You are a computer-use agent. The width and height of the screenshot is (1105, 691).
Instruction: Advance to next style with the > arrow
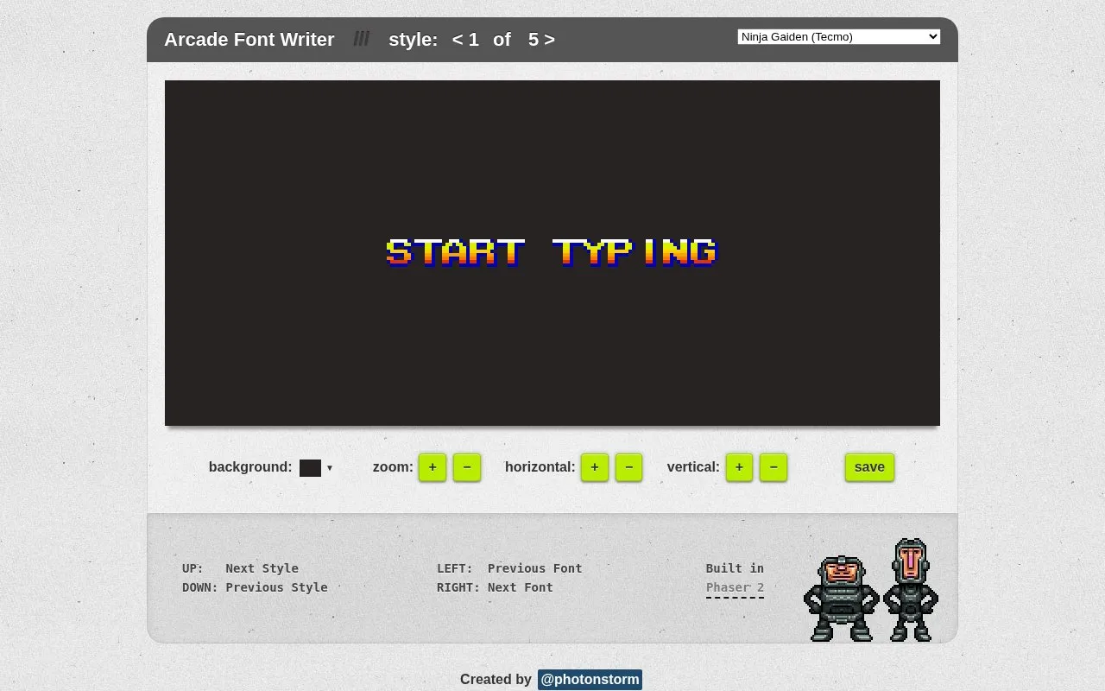tap(550, 40)
